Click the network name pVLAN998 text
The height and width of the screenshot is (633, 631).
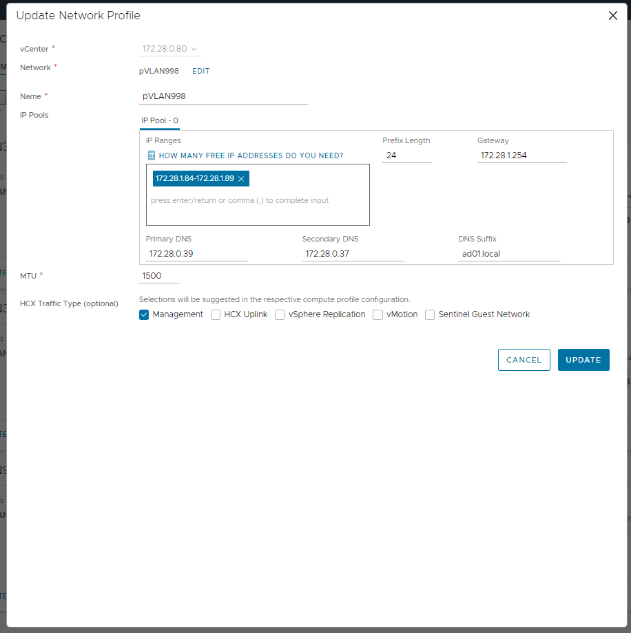pyautogui.click(x=159, y=71)
